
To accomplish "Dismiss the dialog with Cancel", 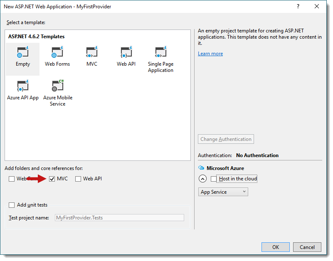I will (307, 247).
